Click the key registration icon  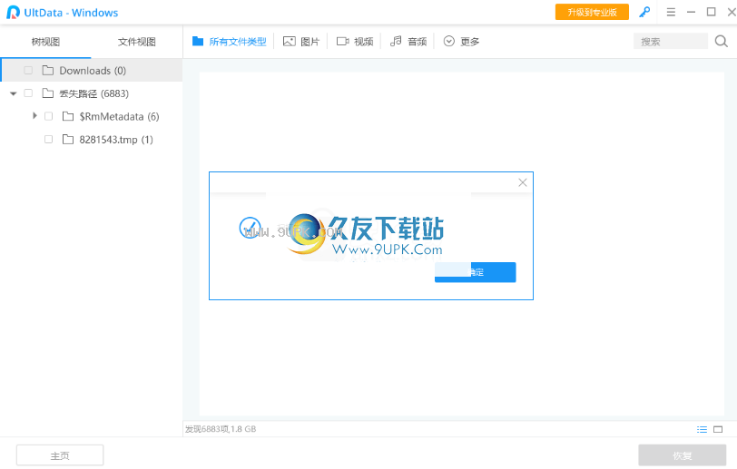click(x=644, y=12)
